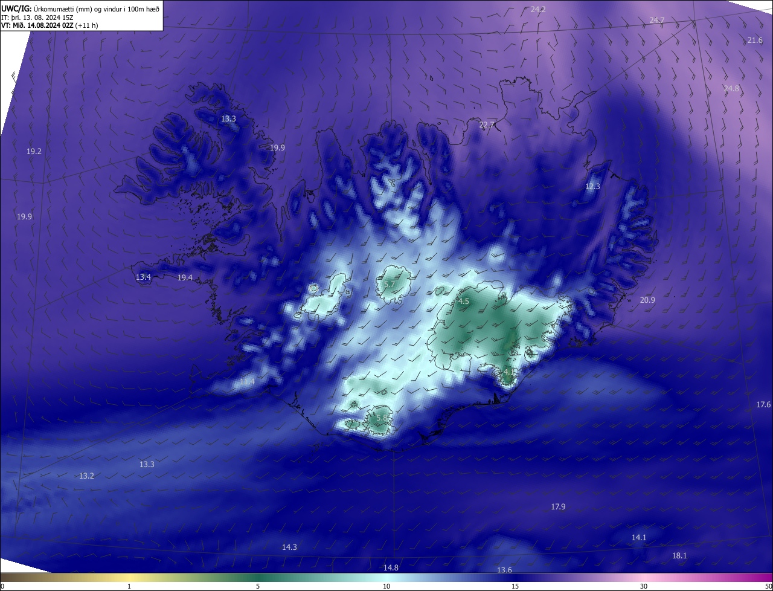Click the 24.2 value on the map
This screenshot has height=591, width=773.
coord(538,9)
